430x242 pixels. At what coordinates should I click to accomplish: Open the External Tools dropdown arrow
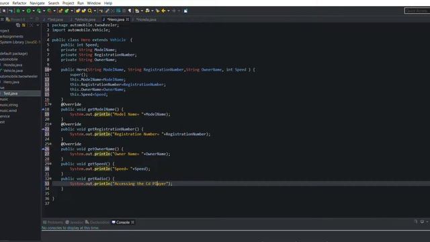[x=54, y=11]
